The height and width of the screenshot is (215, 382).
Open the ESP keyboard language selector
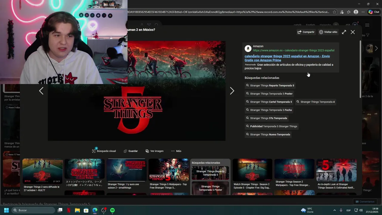[x=348, y=210]
